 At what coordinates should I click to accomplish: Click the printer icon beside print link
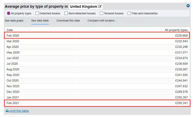(x=7, y=111)
